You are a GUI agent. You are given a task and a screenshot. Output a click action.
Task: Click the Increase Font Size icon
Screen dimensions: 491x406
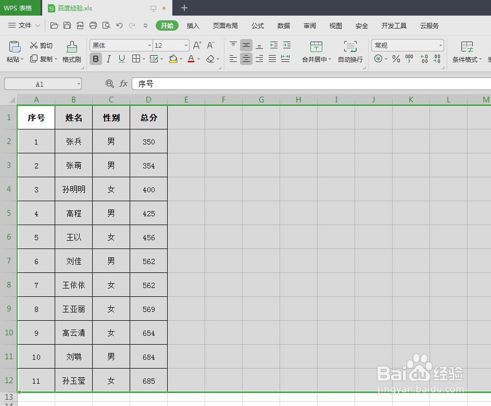point(196,45)
